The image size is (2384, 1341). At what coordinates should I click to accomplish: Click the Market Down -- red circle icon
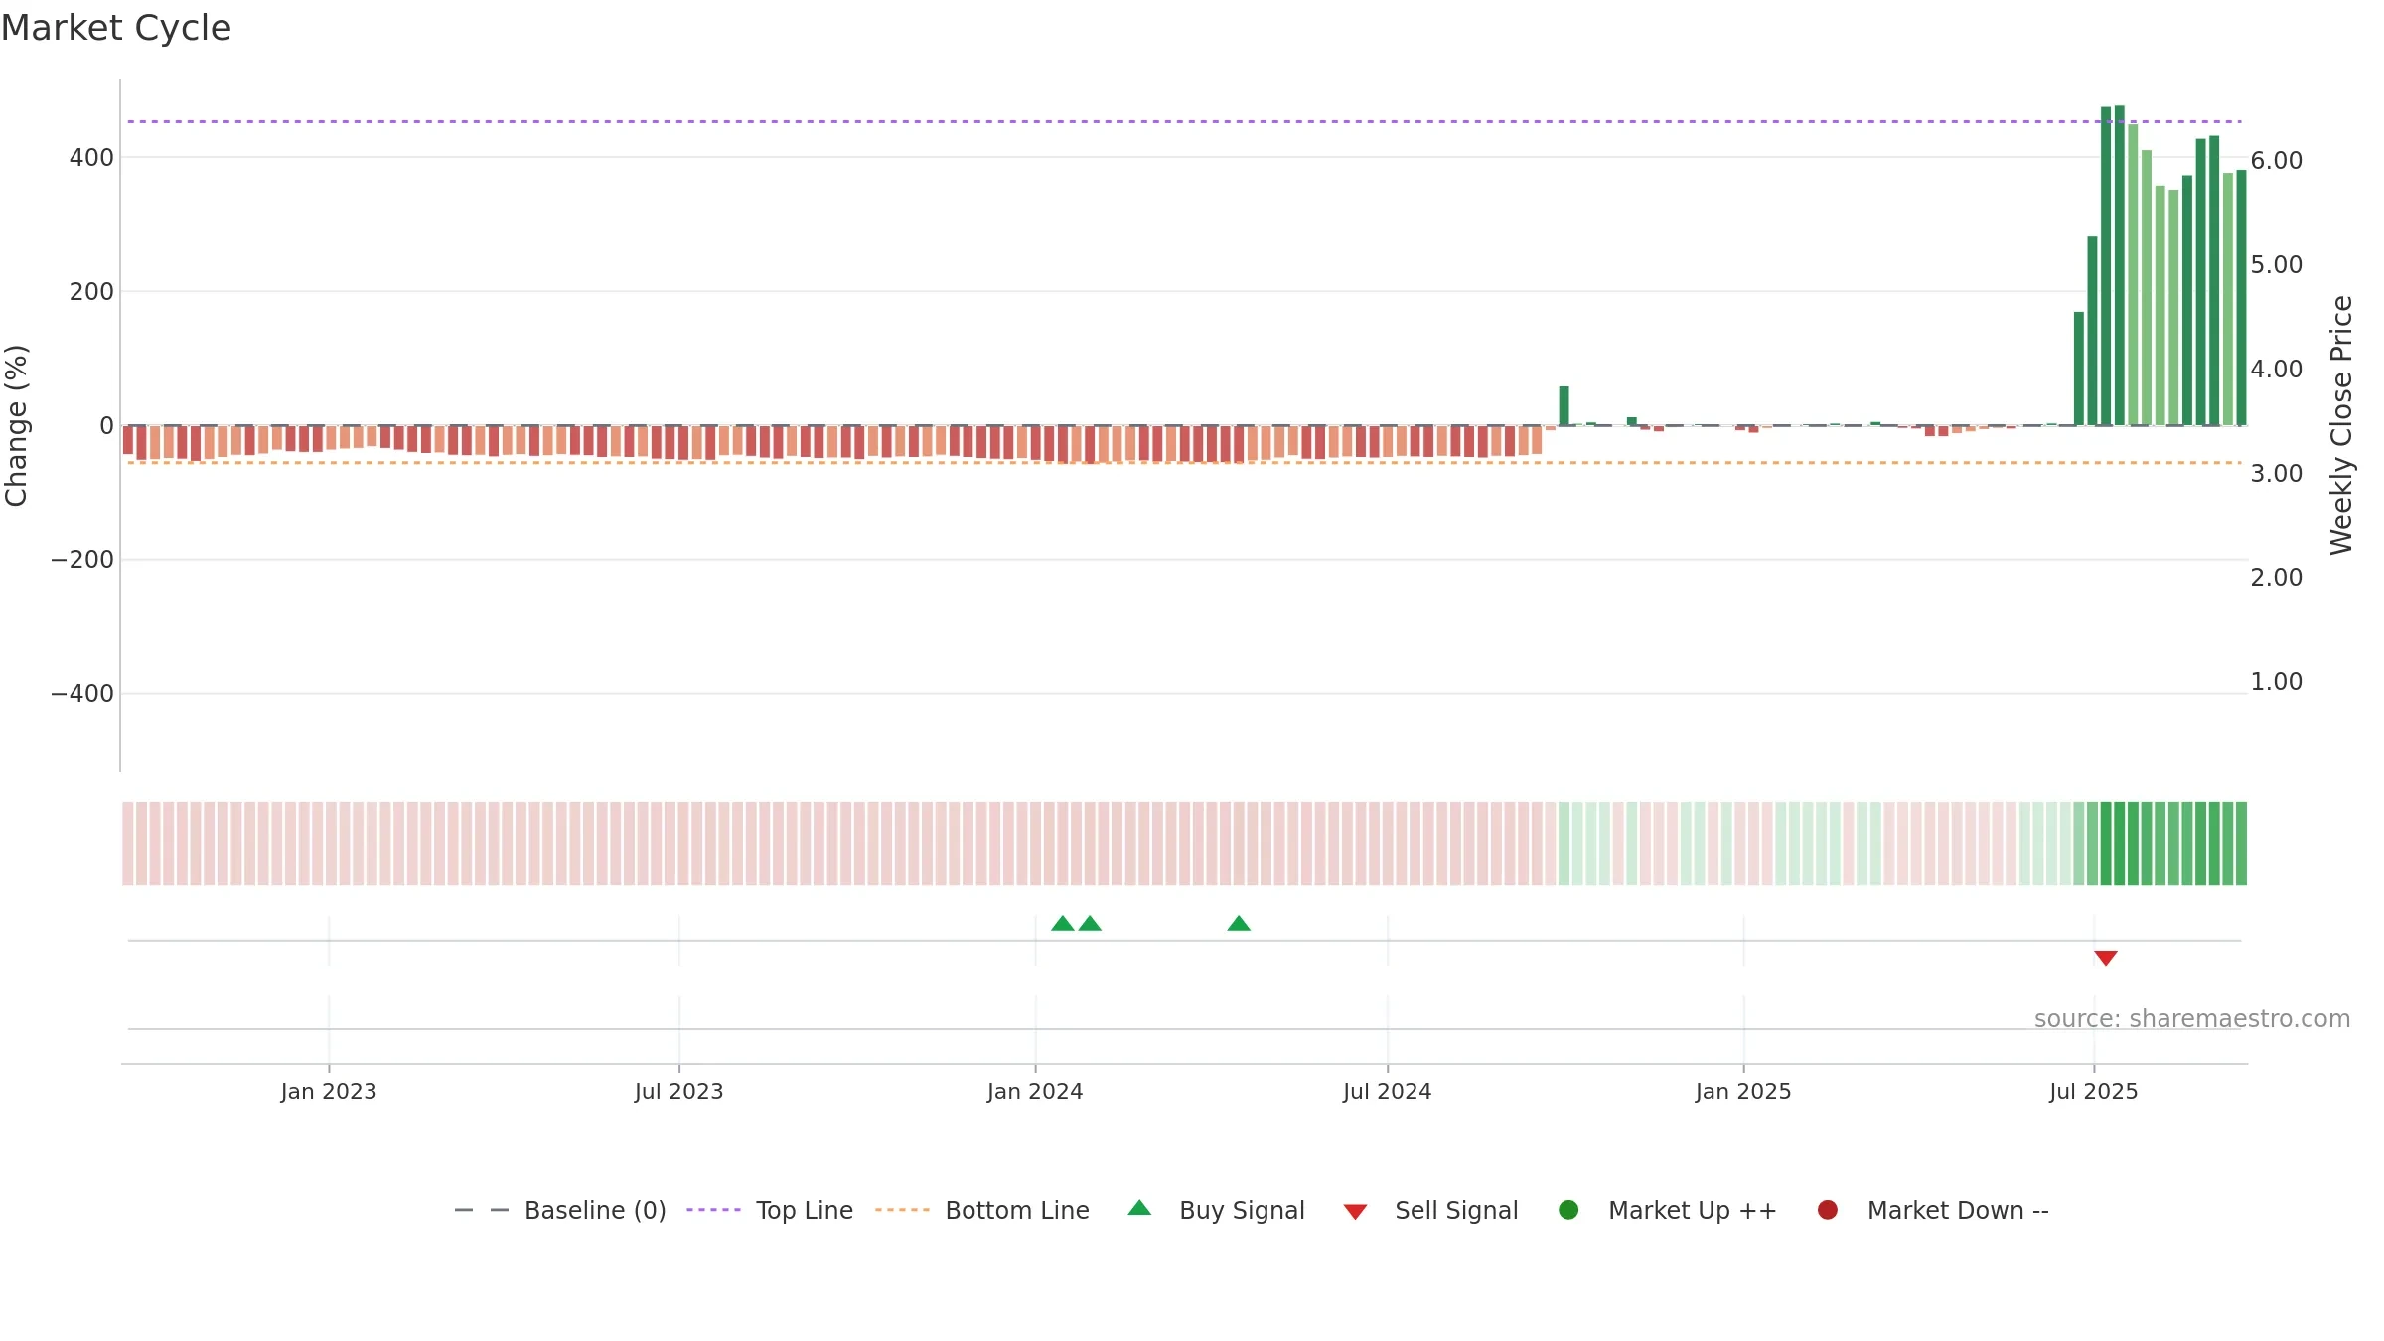1827,1210
